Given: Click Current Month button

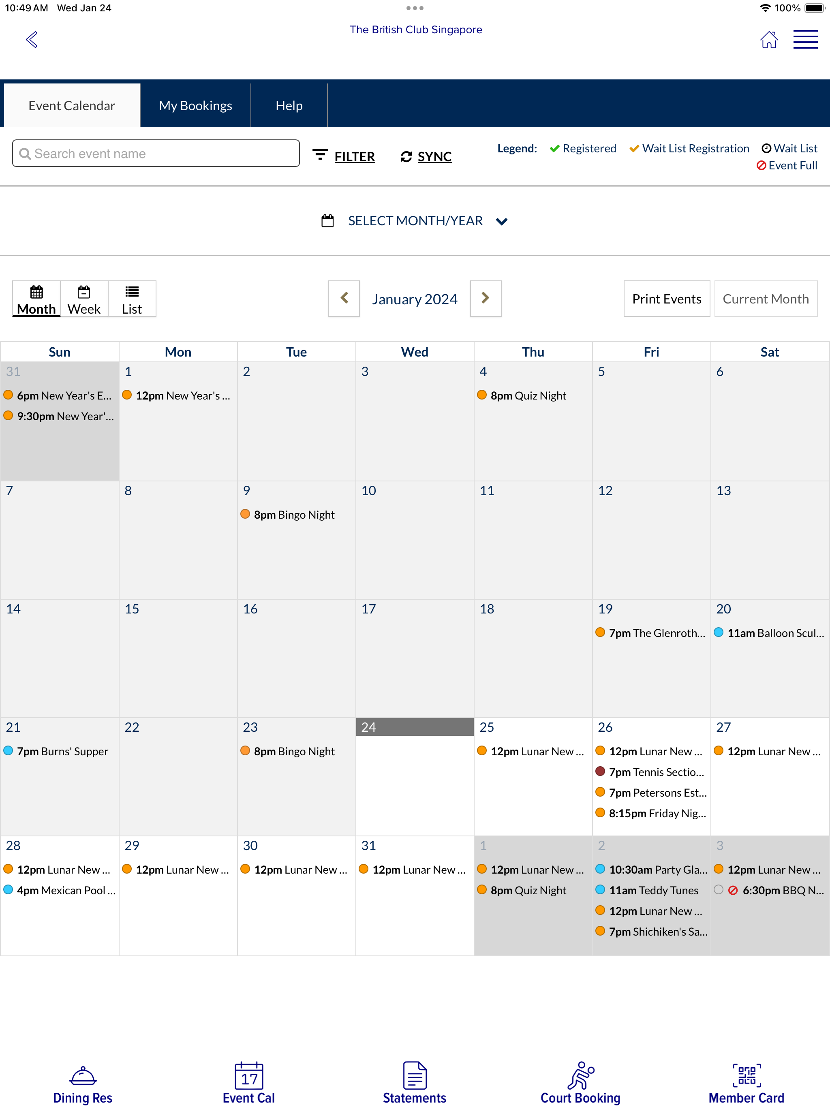Looking at the screenshot, I should (x=766, y=299).
